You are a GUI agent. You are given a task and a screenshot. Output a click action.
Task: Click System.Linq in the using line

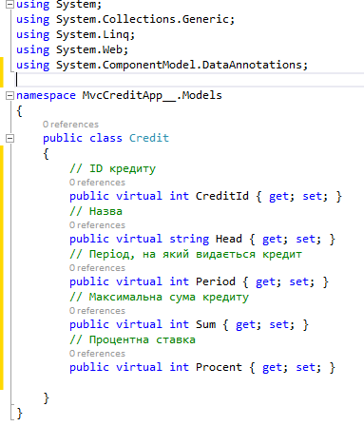[93, 34]
